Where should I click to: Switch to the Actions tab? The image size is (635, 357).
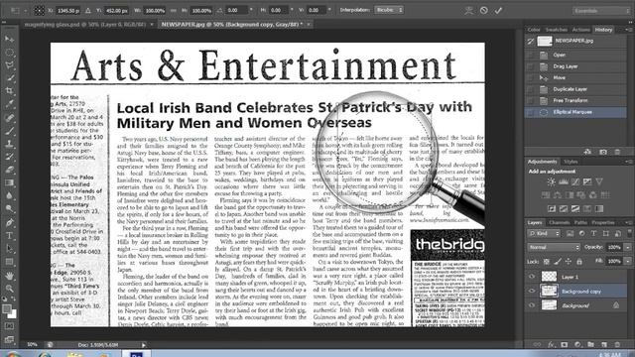pos(581,30)
